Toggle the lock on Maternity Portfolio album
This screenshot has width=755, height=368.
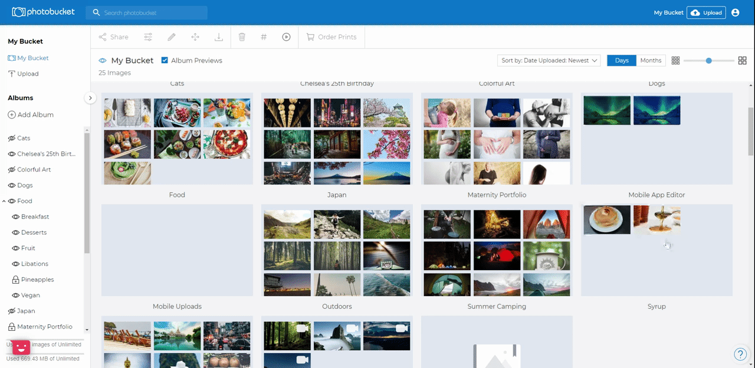click(11, 327)
